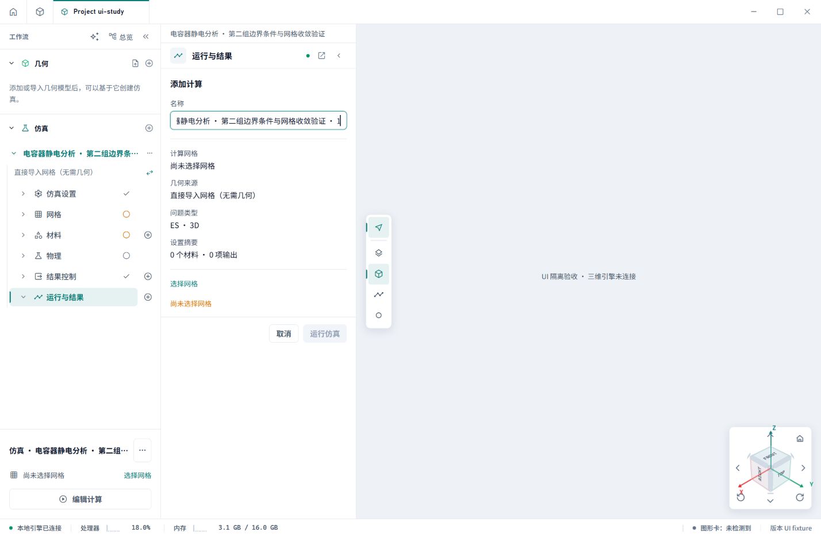Collapse the 仿真 section

pyautogui.click(x=11, y=128)
